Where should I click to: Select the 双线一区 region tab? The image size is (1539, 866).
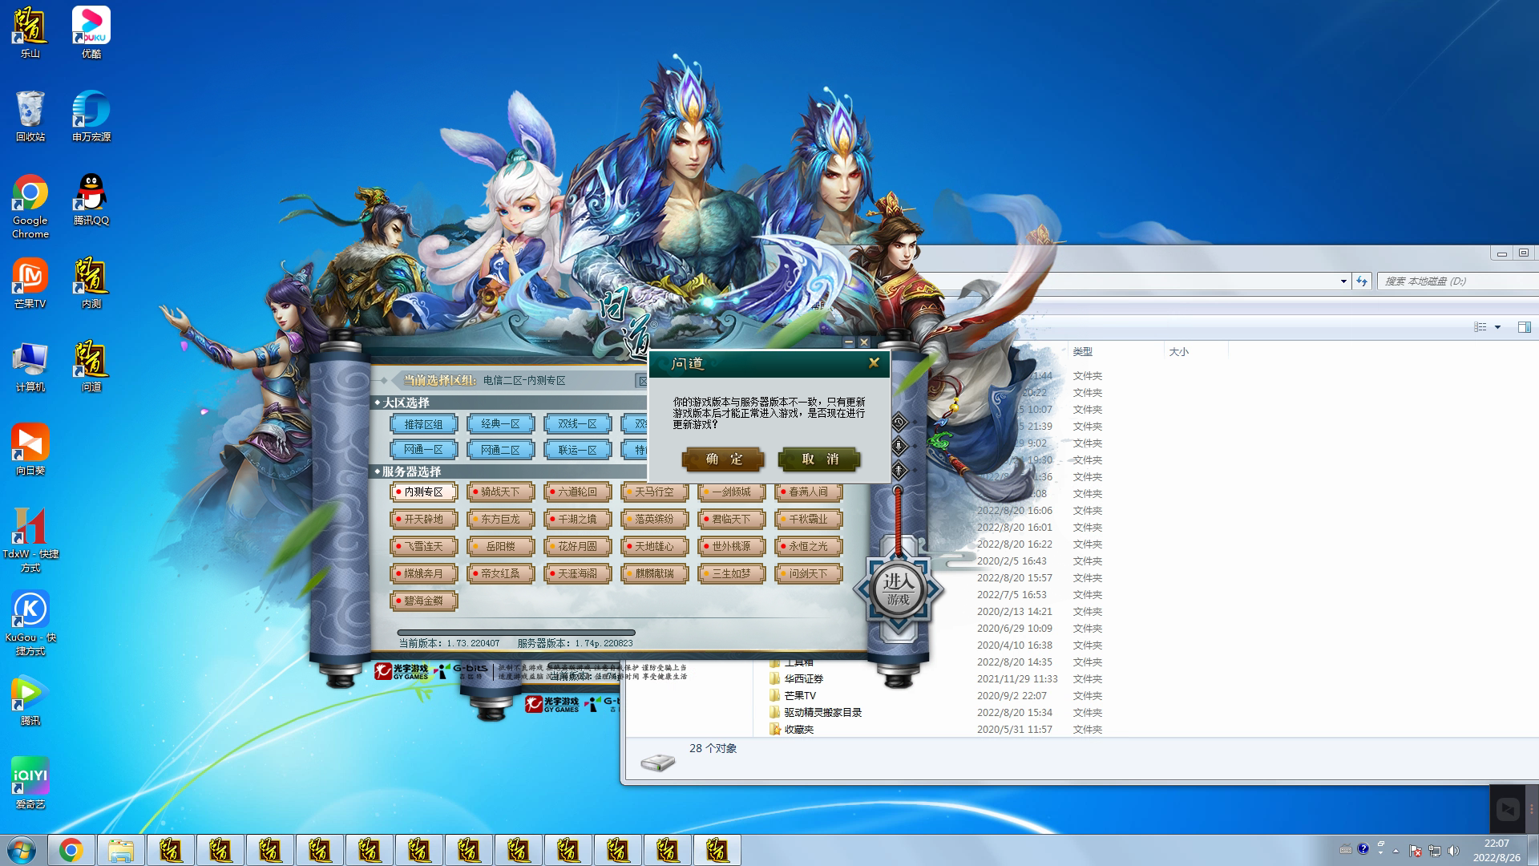(577, 423)
